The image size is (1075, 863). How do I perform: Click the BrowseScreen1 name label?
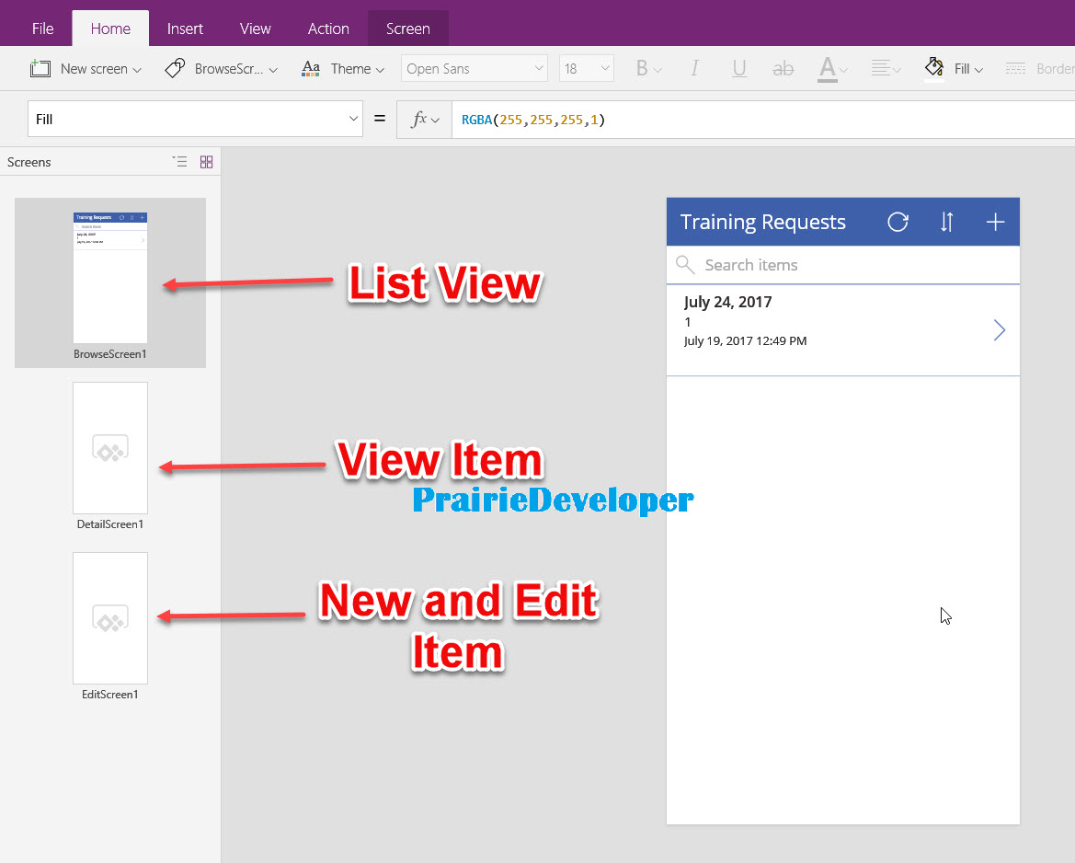[110, 354]
